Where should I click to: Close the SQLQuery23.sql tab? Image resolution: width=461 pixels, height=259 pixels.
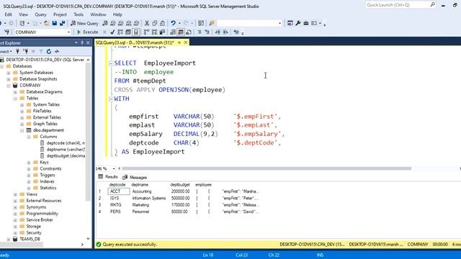pos(186,42)
